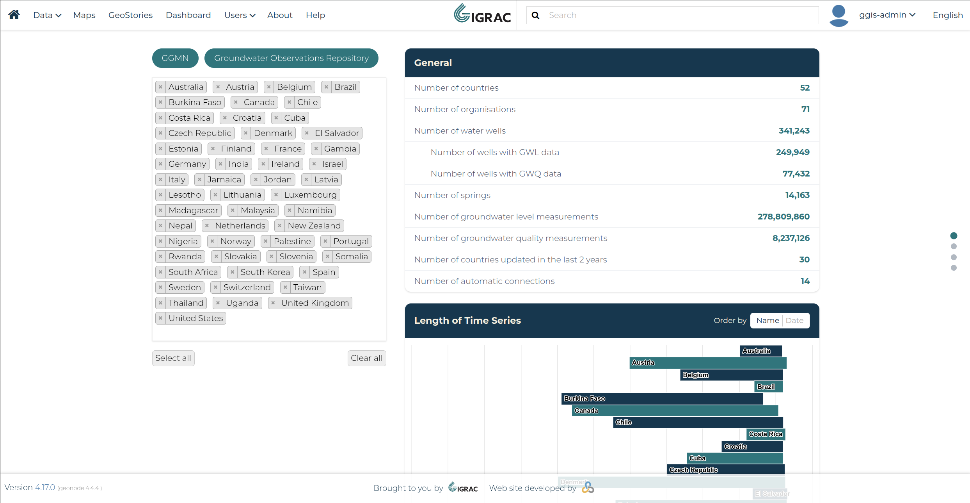Image resolution: width=970 pixels, height=503 pixels.
Task: Toggle the GGMN filter pill
Action: (175, 58)
